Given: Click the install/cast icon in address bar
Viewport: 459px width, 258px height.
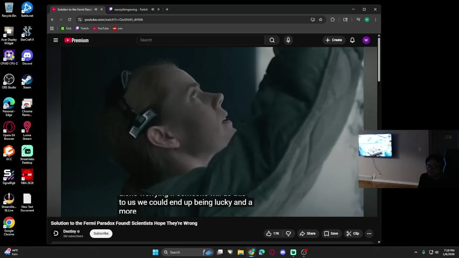Looking at the screenshot, I should (313, 20).
